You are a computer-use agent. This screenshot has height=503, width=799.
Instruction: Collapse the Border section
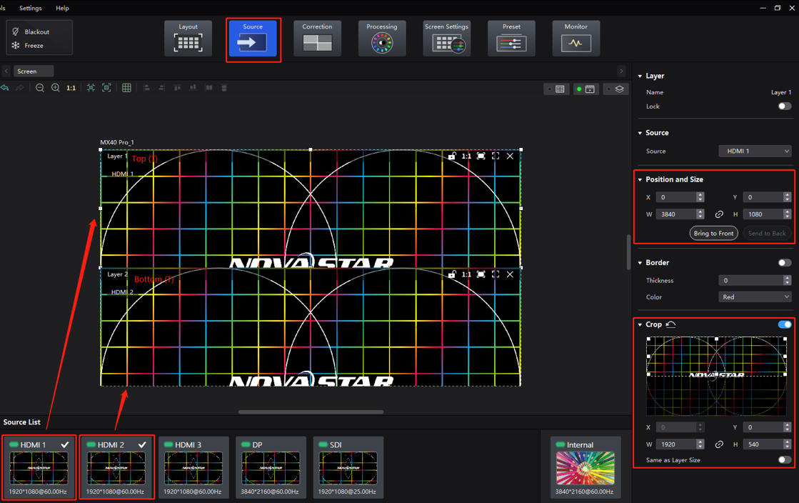coord(640,263)
